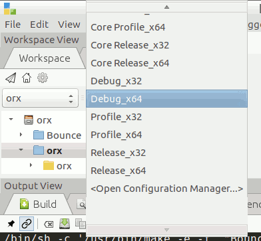Click the yellow orx virtual folder icon
261x241 pixels.
pos(49,165)
